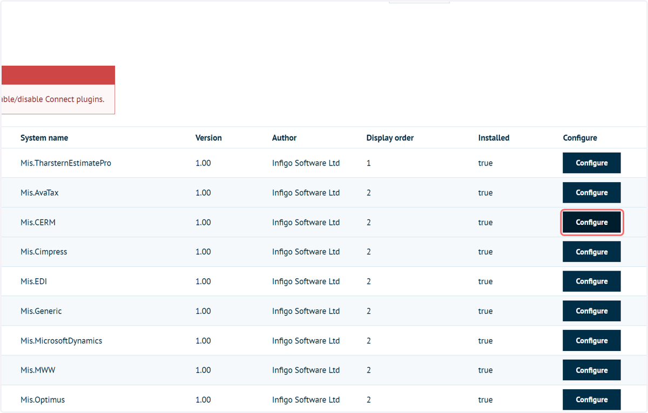
Task: Click the Version column header
Action: tap(208, 138)
